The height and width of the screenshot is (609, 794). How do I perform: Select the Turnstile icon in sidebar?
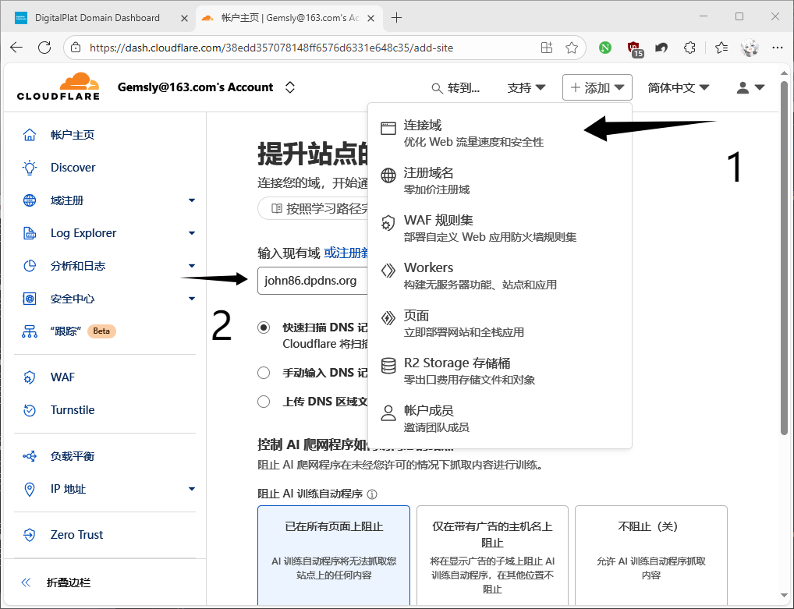click(30, 409)
